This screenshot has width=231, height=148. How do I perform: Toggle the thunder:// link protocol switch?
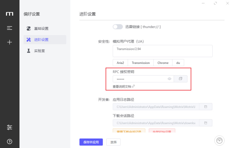118,27
